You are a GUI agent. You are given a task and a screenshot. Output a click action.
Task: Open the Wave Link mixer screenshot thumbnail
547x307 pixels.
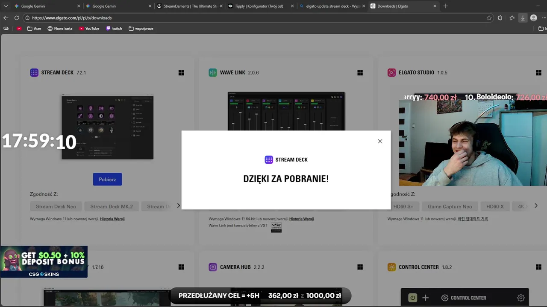[x=286, y=111]
